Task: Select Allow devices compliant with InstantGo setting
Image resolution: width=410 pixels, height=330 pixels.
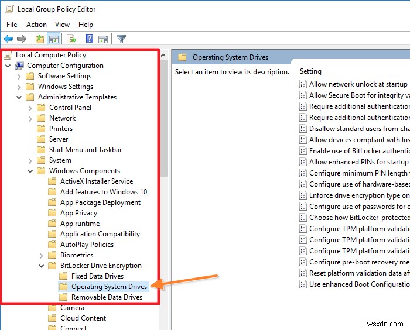Action: (x=359, y=140)
